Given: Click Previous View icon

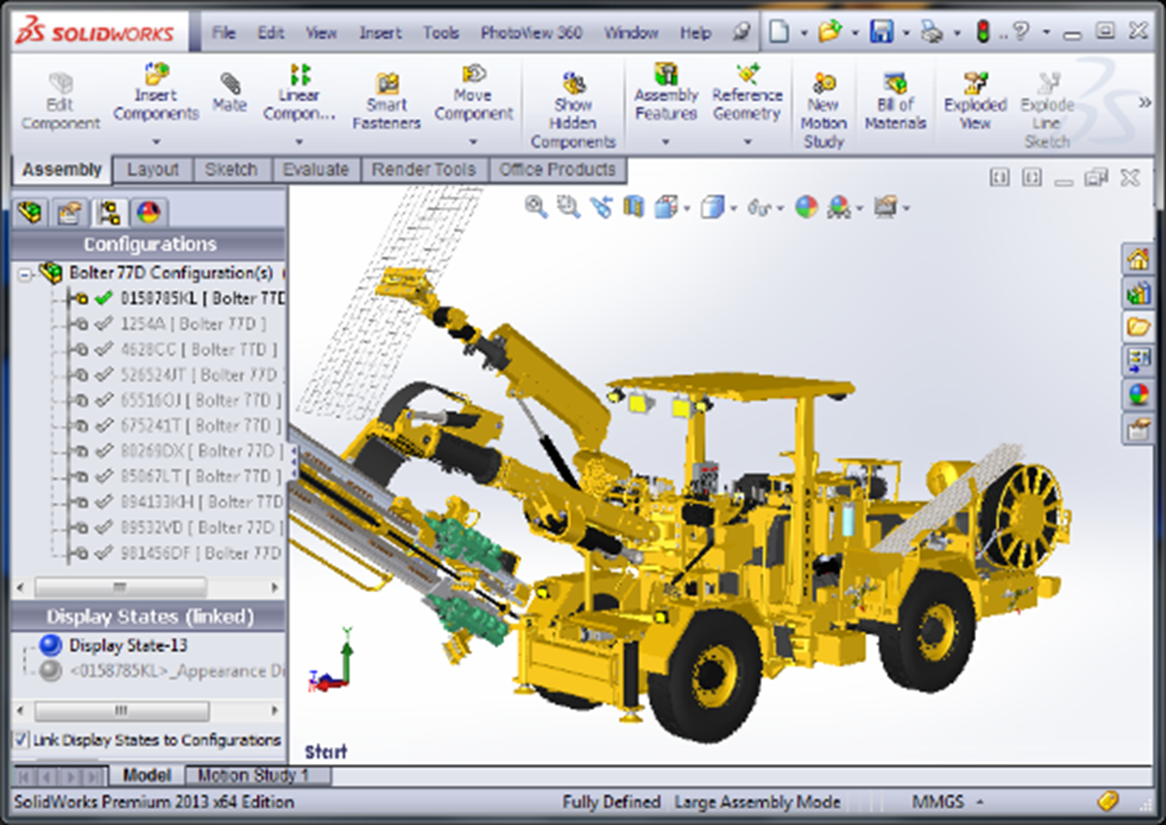Looking at the screenshot, I should [601, 207].
